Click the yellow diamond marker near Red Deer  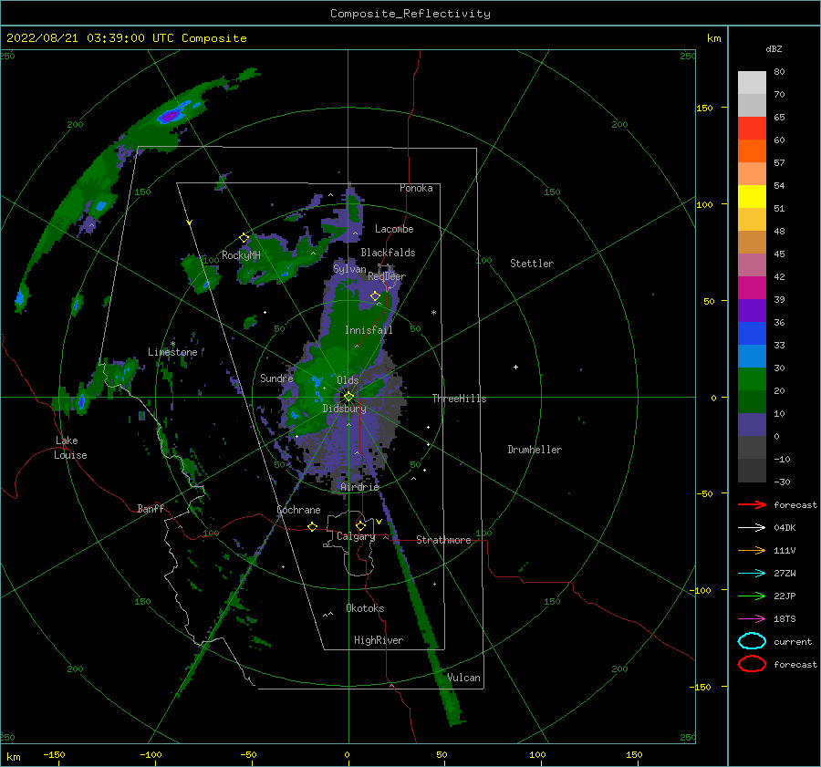pos(375,296)
